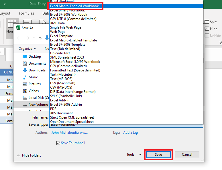Open Downloads folder in navigation pane
The width and height of the screenshot is (222, 170).
(34, 70)
